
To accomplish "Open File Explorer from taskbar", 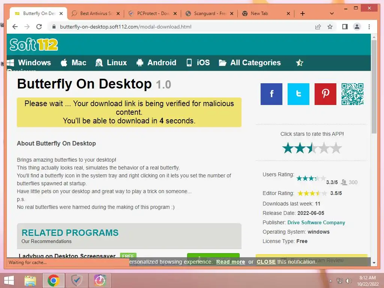I will (x=30, y=280).
